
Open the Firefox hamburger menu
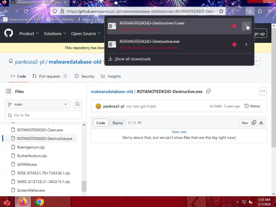click(x=270, y=11)
